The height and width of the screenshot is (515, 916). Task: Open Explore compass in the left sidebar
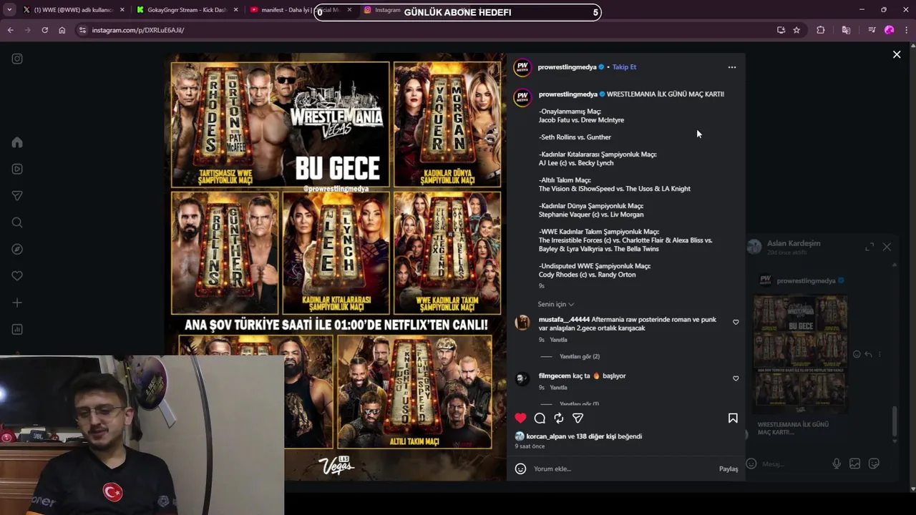17,249
